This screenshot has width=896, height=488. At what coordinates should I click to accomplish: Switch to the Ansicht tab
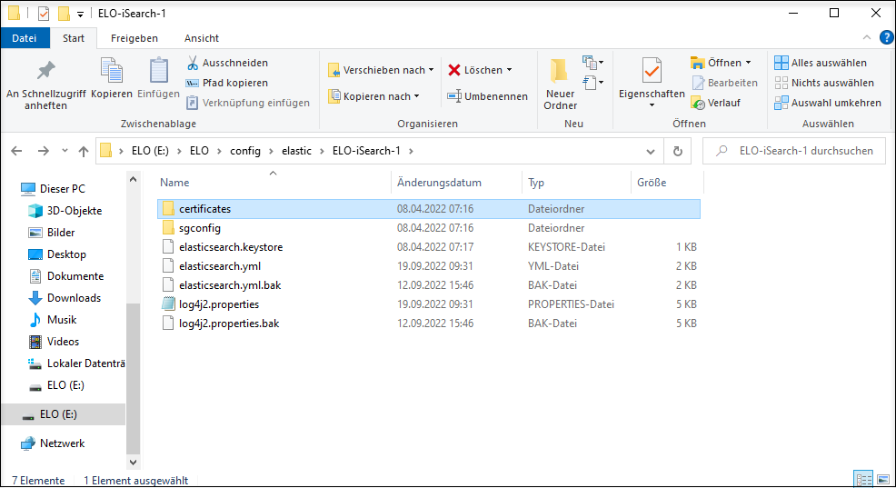tap(201, 38)
